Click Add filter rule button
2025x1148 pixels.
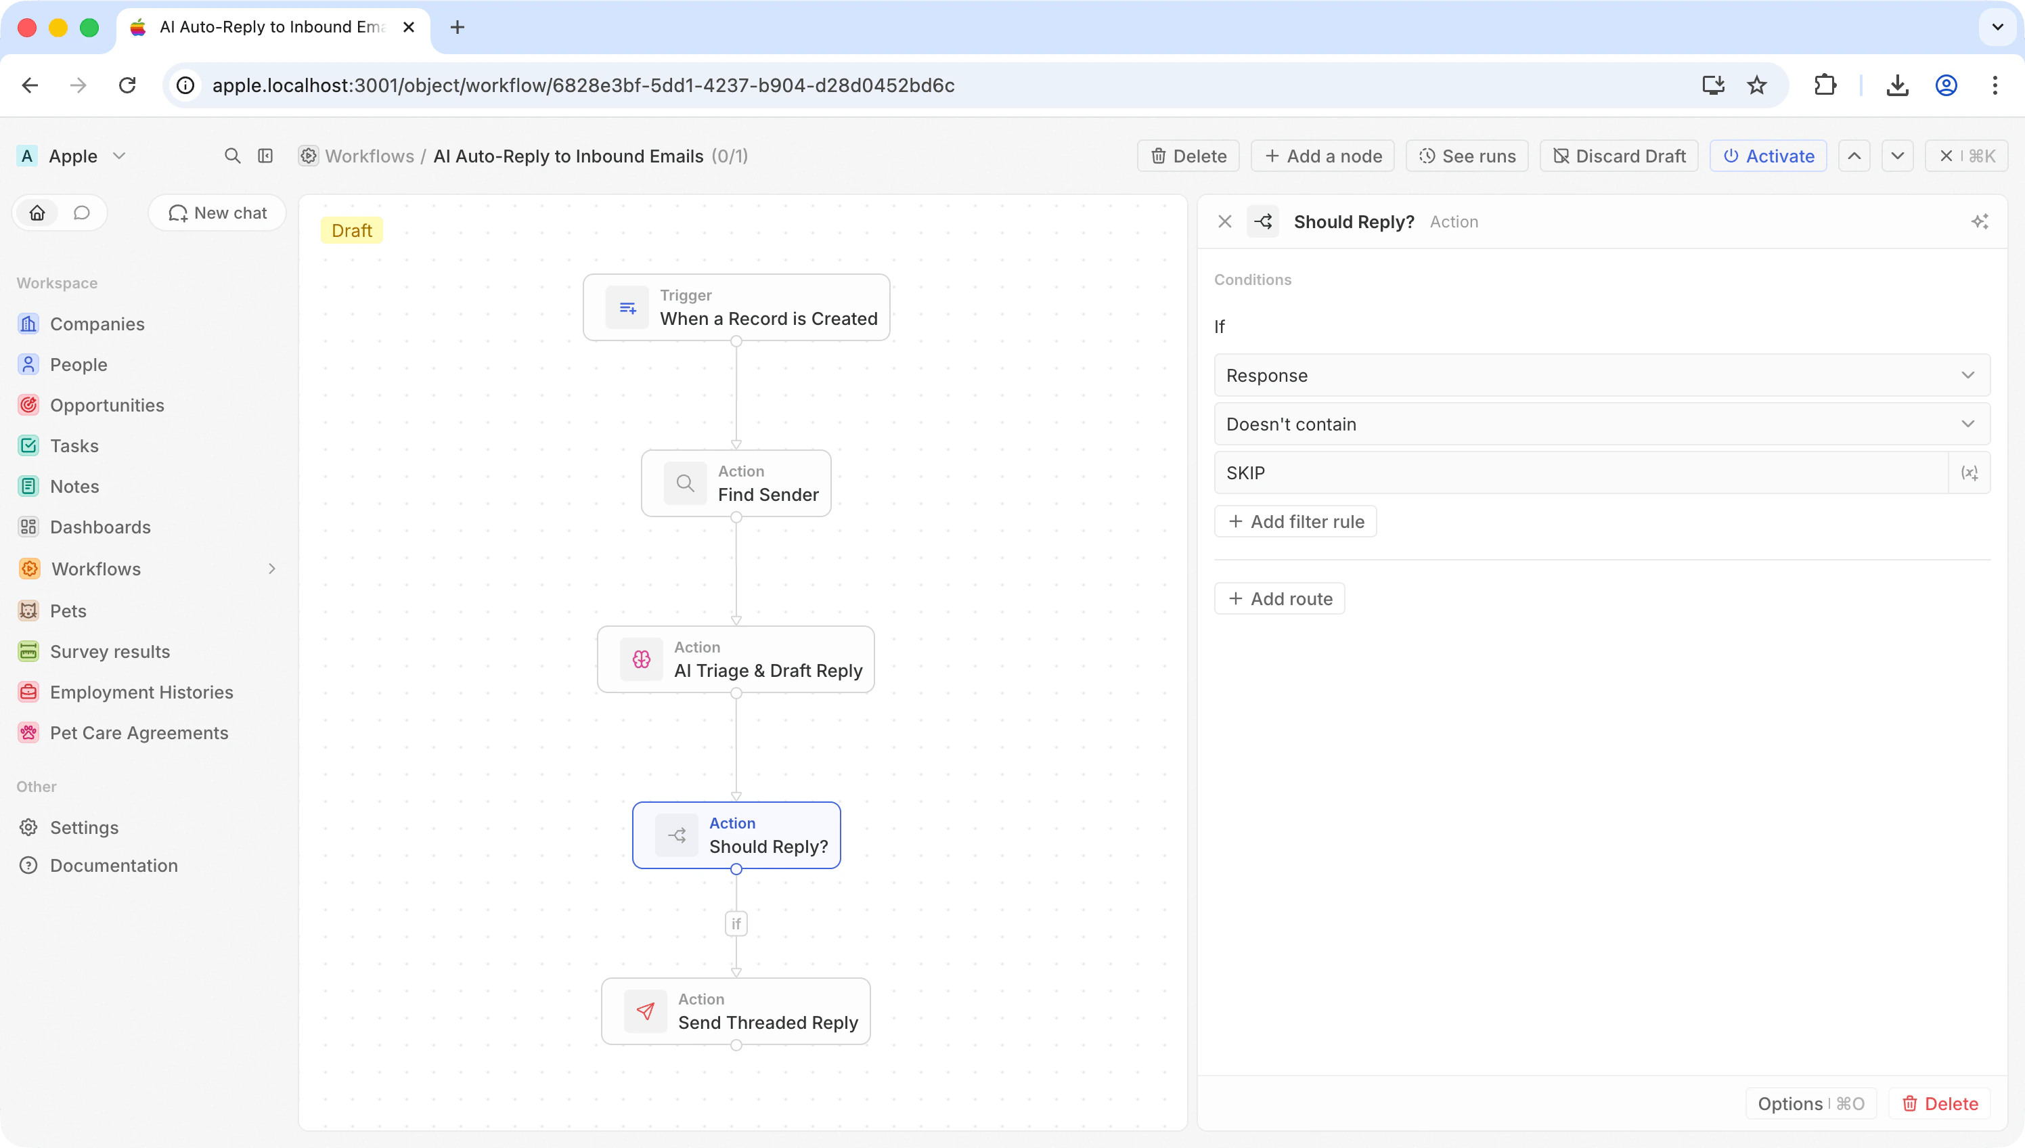point(1295,522)
